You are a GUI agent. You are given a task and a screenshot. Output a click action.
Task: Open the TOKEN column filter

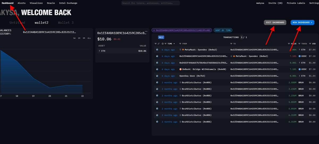tap(299, 43)
